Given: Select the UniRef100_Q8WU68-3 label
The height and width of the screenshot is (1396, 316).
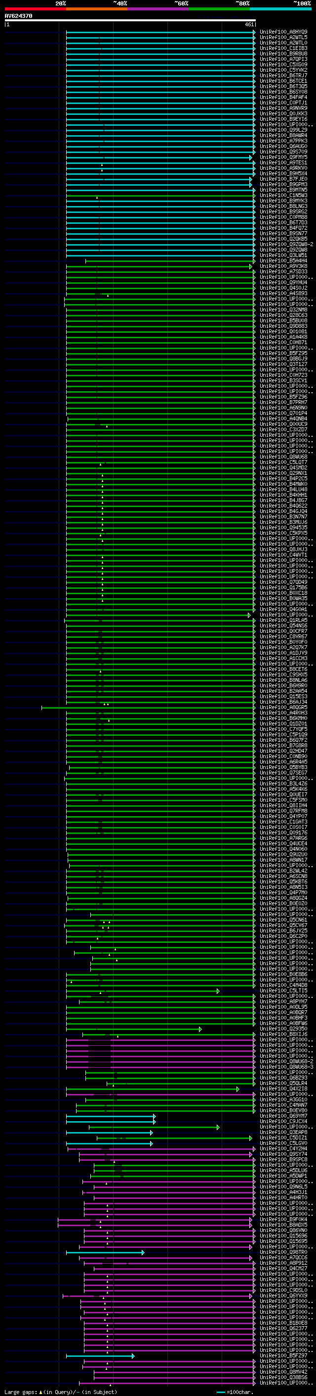Looking at the screenshot, I should point(286,1067).
